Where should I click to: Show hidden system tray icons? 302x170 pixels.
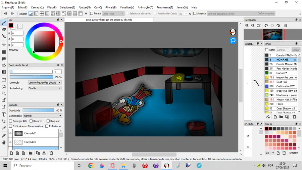253,166
